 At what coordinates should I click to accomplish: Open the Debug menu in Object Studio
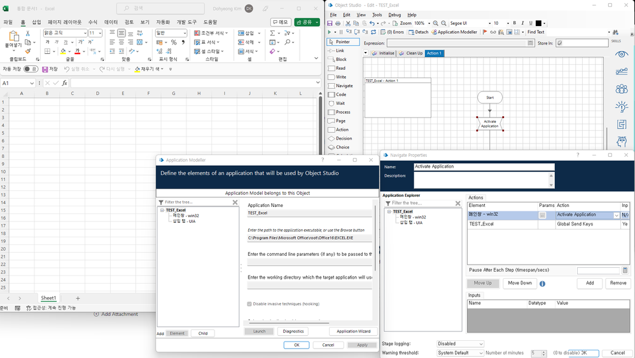pos(394,15)
